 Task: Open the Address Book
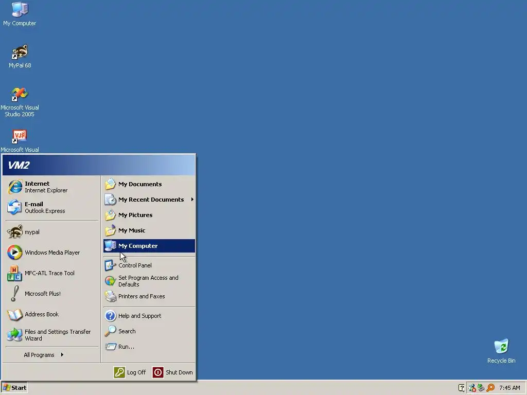[51, 314]
